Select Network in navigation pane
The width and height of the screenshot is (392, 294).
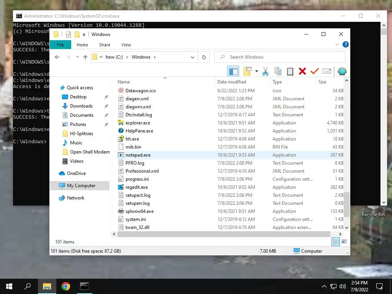pyautogui.click(x=75, y=198)
